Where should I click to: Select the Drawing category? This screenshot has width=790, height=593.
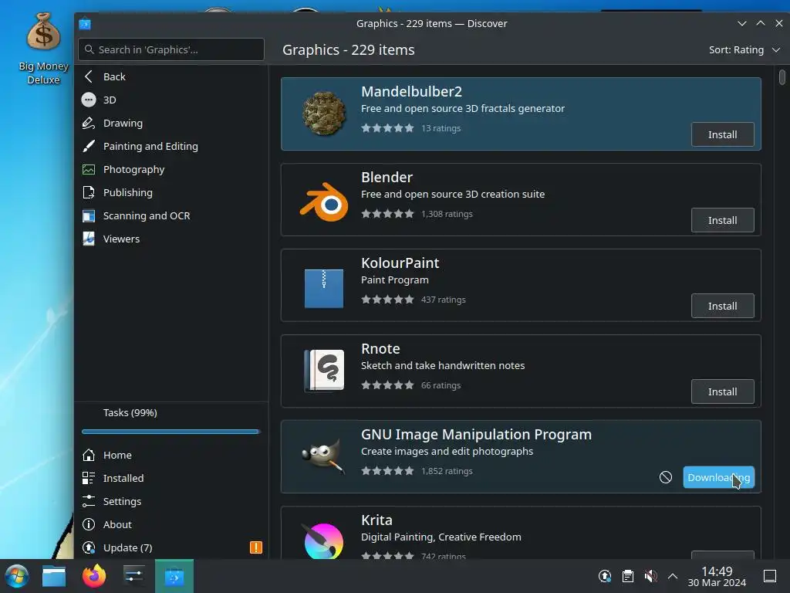[171, 123]
